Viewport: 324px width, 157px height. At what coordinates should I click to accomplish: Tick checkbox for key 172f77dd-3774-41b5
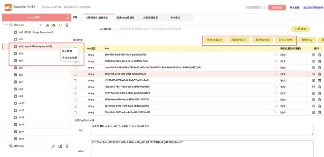pos(75,94)
